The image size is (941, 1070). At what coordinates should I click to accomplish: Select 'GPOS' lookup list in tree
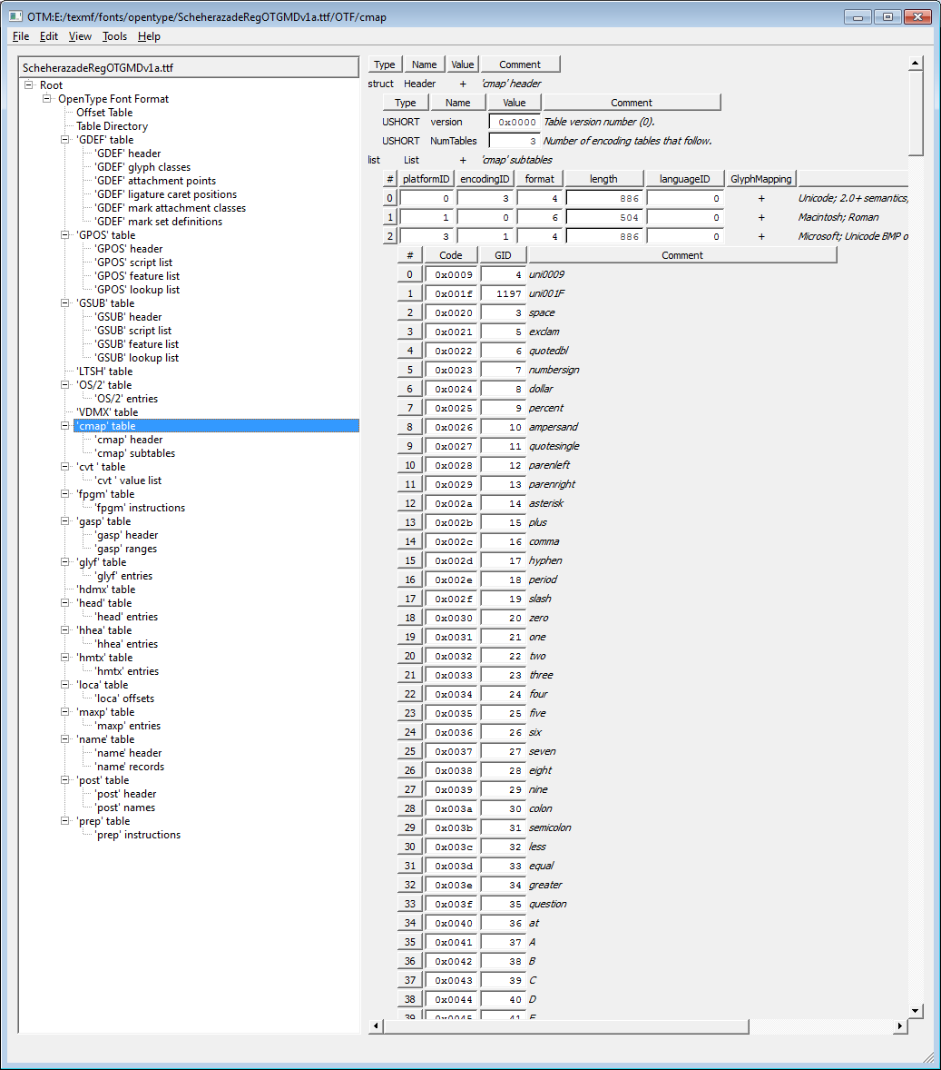136,290
